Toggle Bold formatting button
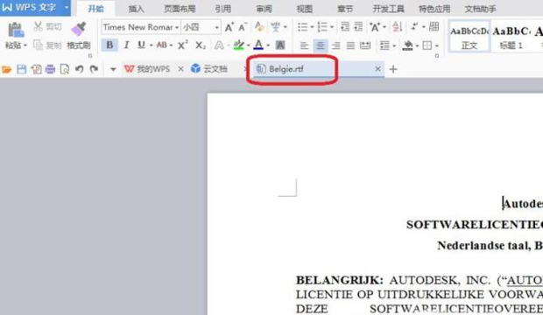This screenshot has height=315, width=543. (x=109, y=45)
